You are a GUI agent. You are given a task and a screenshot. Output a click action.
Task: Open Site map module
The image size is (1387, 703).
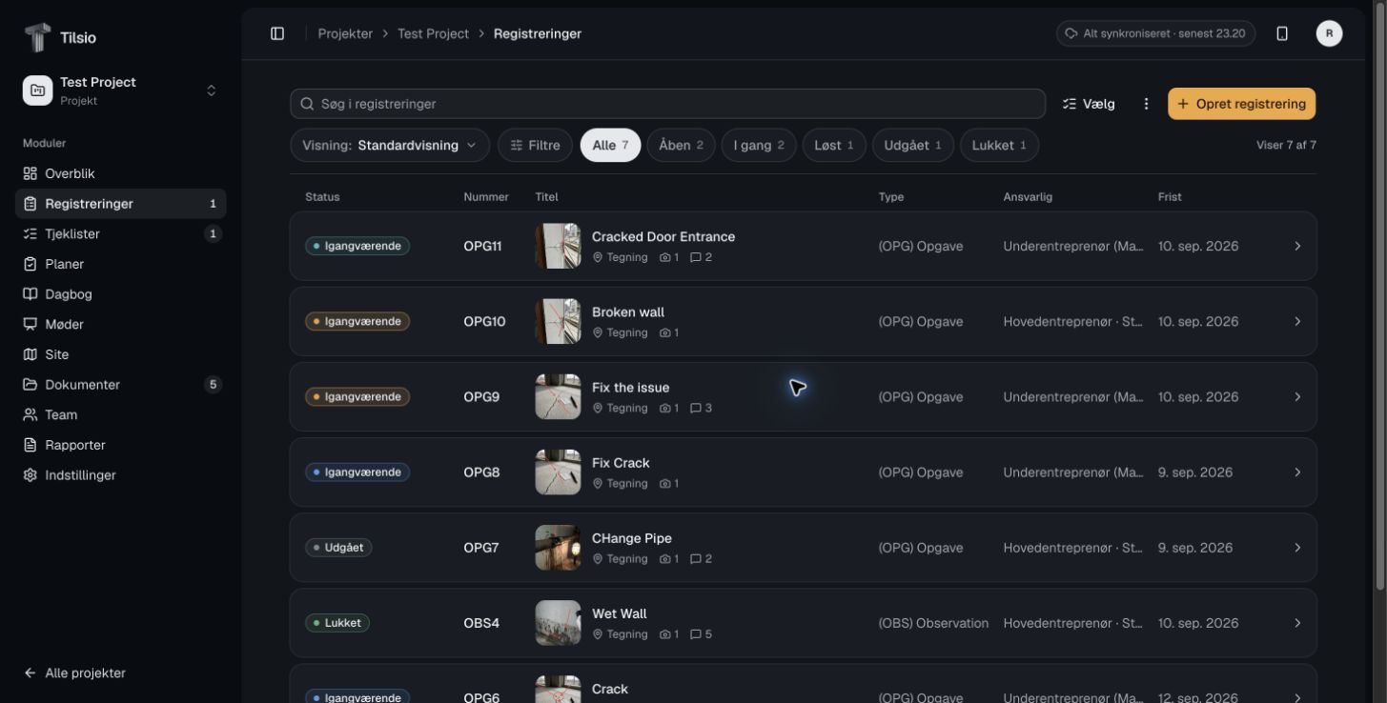tap(120, 354)
